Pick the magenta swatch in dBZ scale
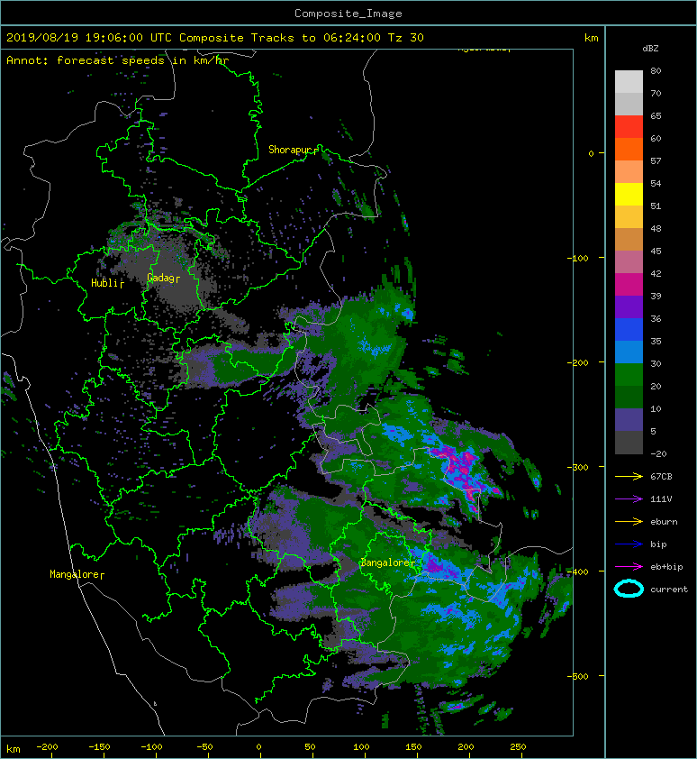The image size is (697, 759). tap(629, 285)
